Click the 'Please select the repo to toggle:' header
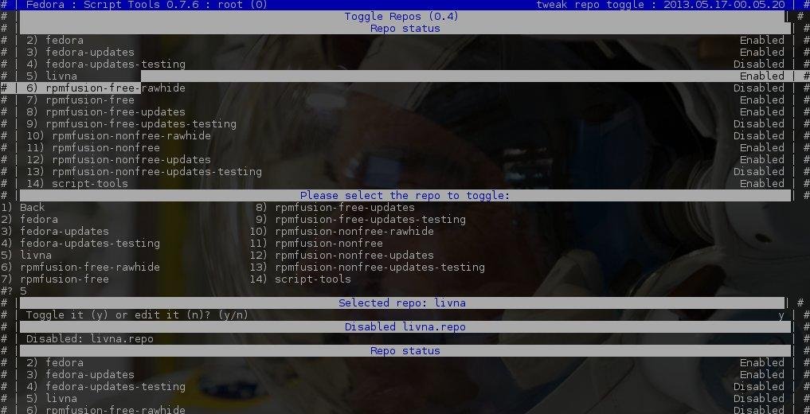Image resolution: width=810 pixels, height=414 pixels. [405, 196]
